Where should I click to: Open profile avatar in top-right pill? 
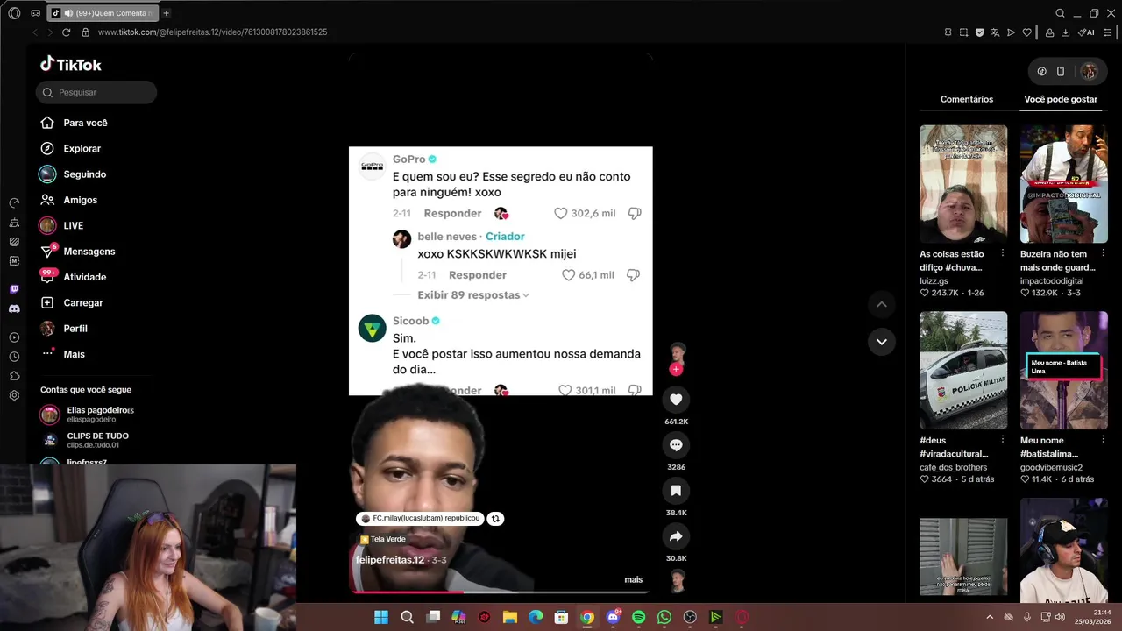point(1089,72)
